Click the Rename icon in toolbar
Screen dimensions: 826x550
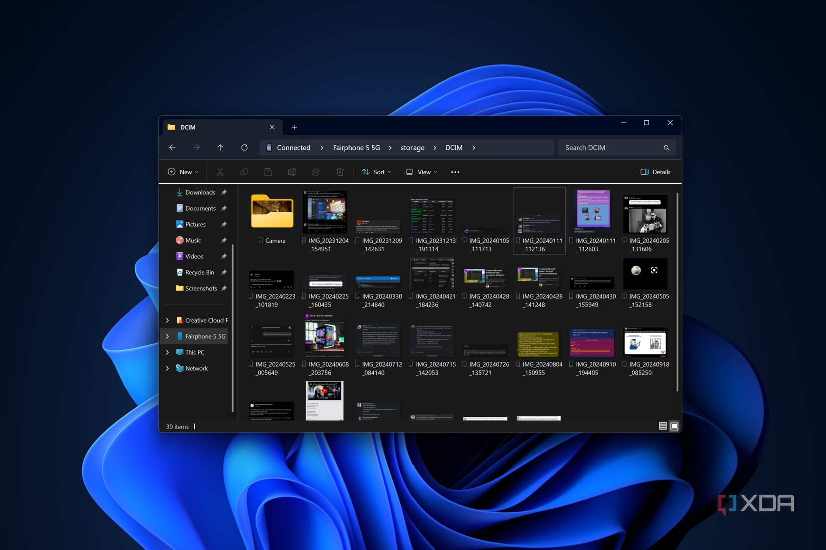click(292, 172)
